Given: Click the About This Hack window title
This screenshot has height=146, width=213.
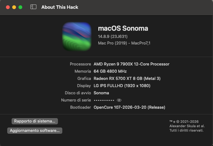Looking at the screenshot, I should click(60, 7).
